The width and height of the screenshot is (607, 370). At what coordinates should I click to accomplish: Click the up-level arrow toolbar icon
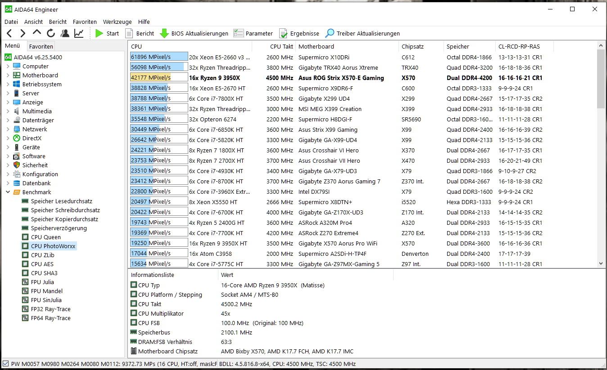point(37,33)
